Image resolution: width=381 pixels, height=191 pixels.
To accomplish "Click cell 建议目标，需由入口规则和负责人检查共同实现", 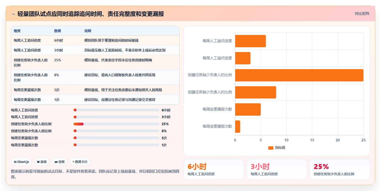I will click(120, 75).
